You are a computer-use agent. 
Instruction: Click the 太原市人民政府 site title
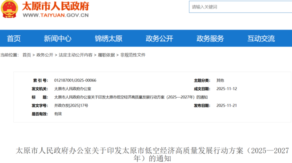click(x=56, y=6)
